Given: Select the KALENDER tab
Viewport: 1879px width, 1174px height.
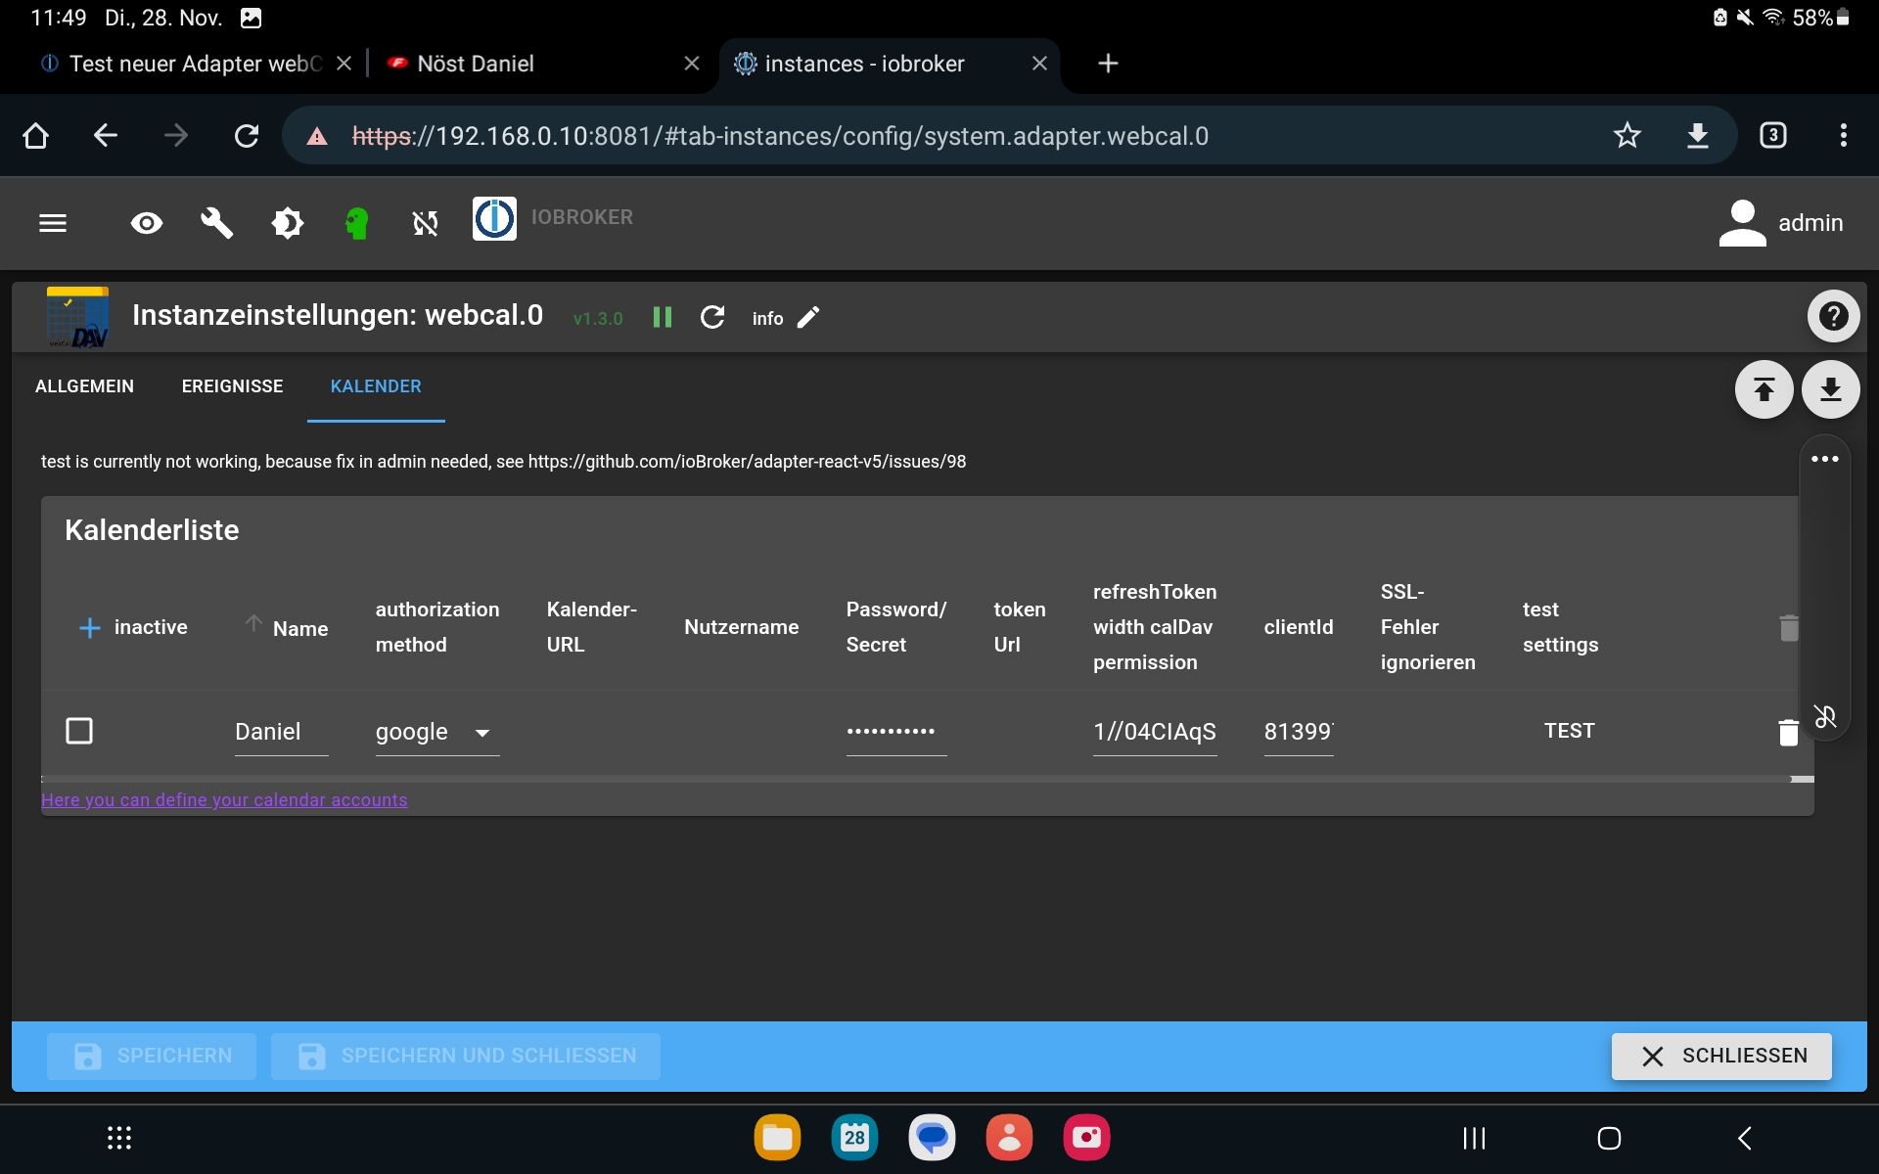Looking at the screenshot, I should click(376, 386).
